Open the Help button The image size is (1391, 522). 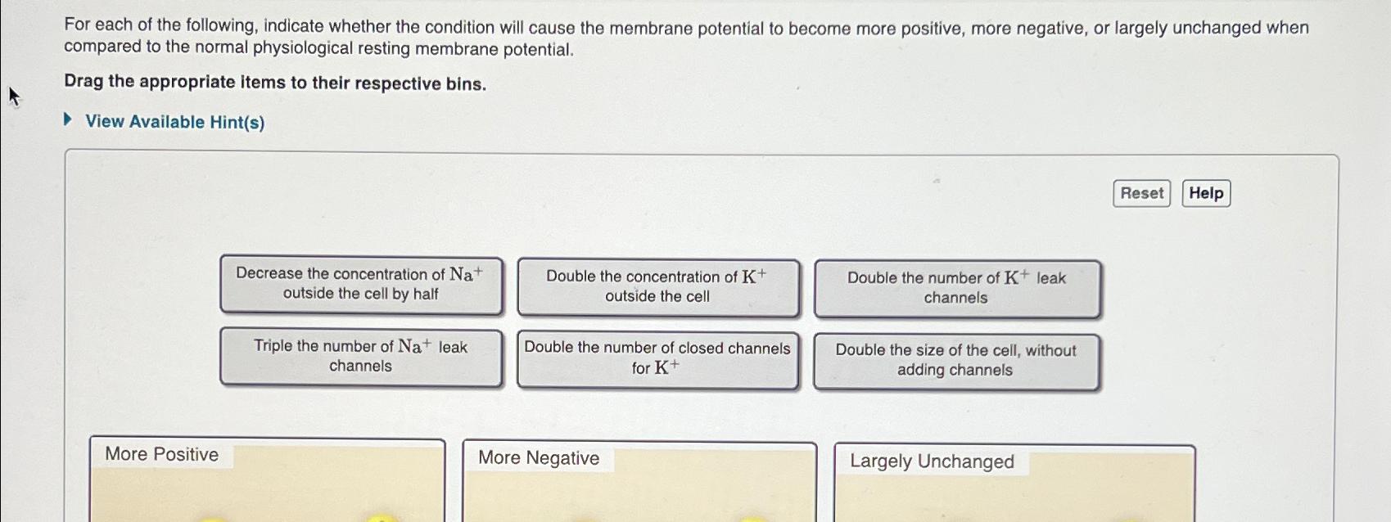(x=1205, y=193)
